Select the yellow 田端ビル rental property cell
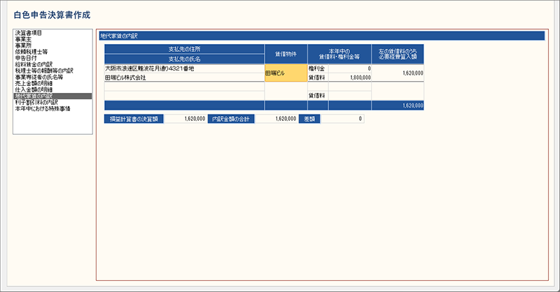Viewport: 560px width, 292px height. click(x=286, y=73)
